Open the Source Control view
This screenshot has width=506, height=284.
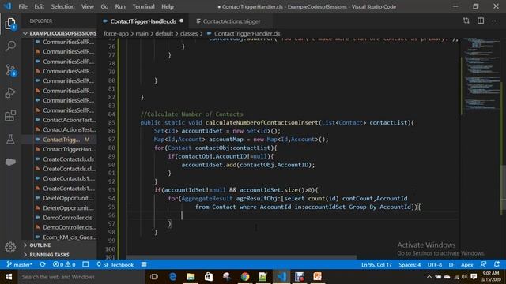point(10,70)
